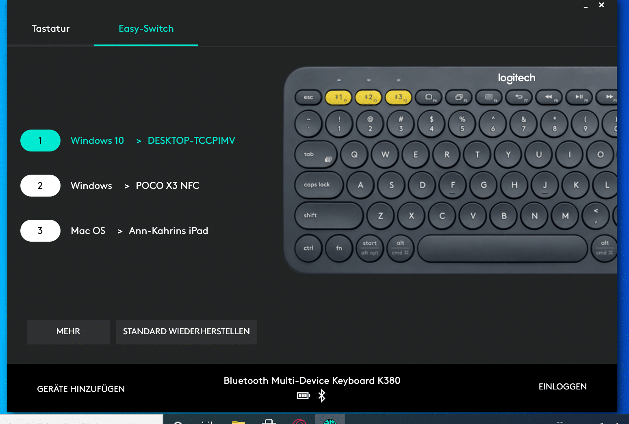Click the Bluetooth connection icon

pyautogui.click(x=322, y=396)
